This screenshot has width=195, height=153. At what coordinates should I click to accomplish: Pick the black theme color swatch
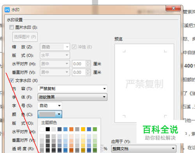point(48,129)
